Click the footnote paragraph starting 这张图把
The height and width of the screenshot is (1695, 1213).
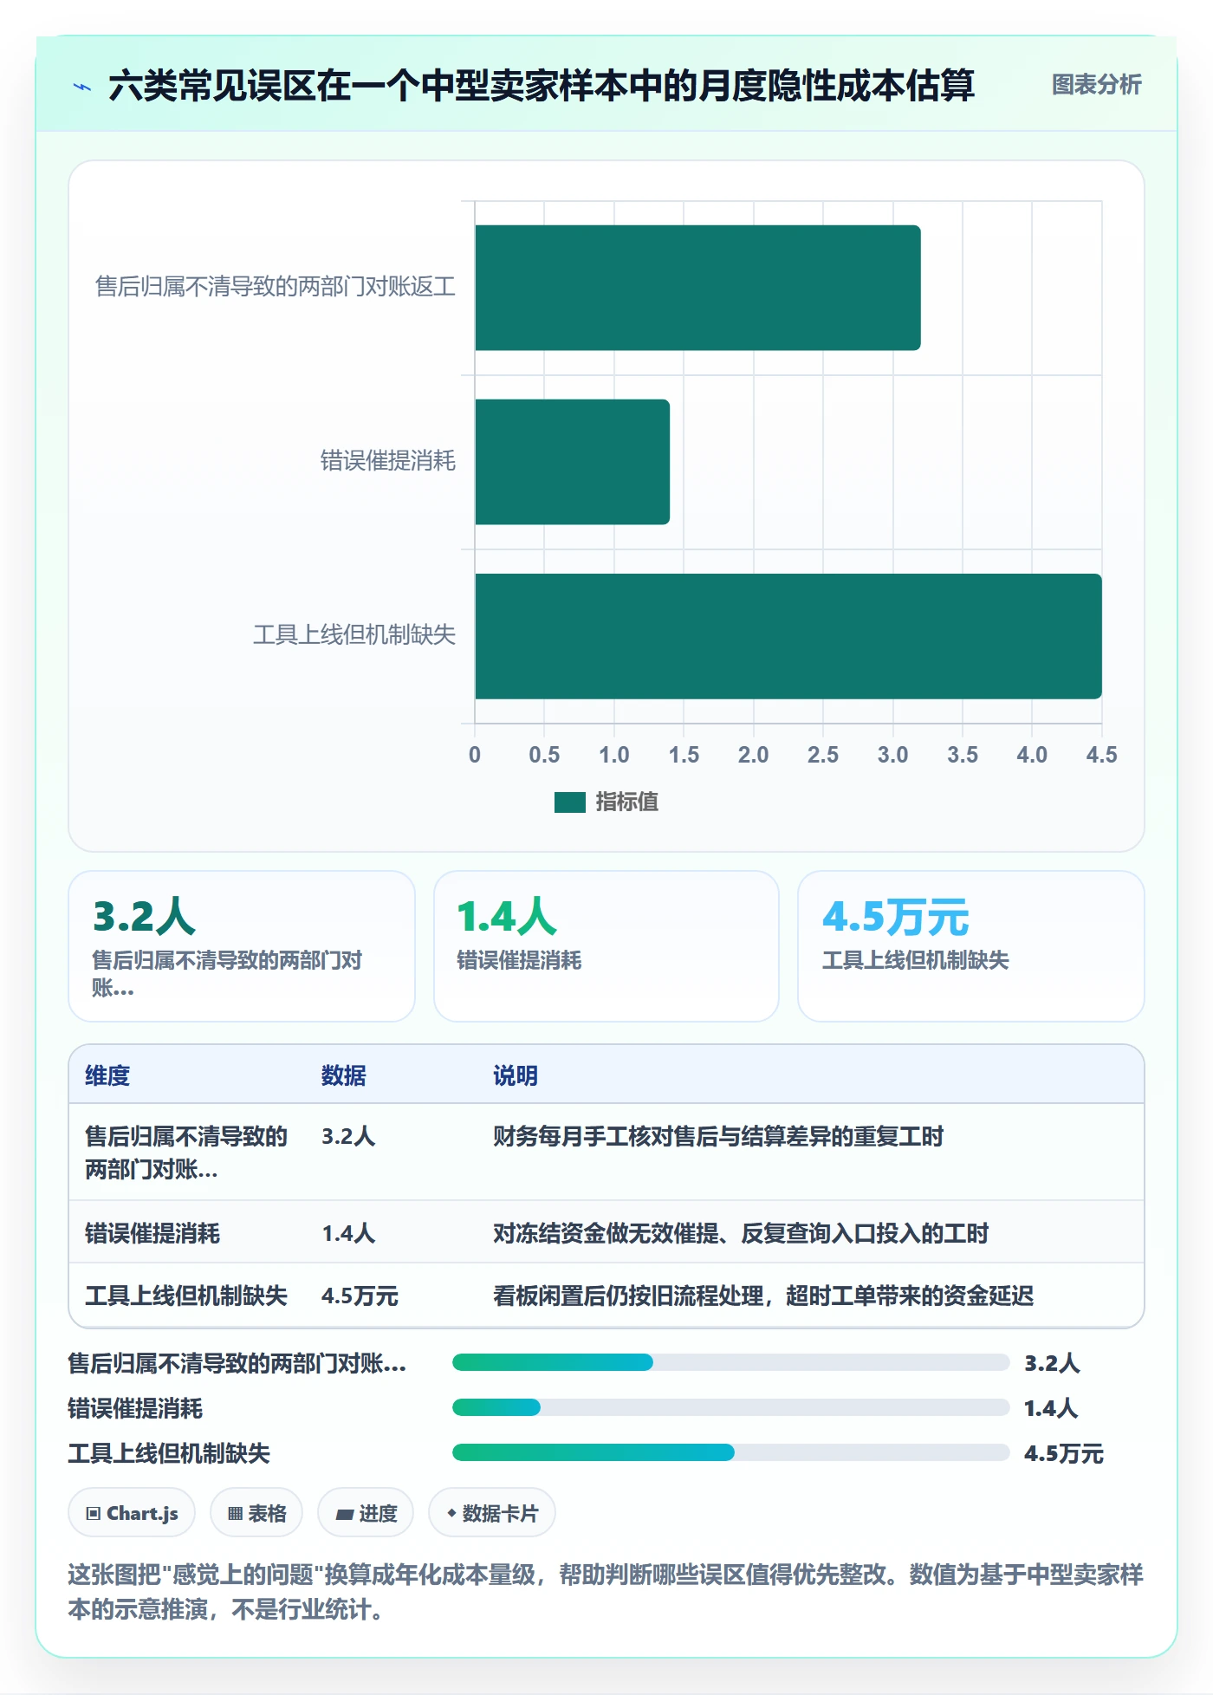point(606,1592)
